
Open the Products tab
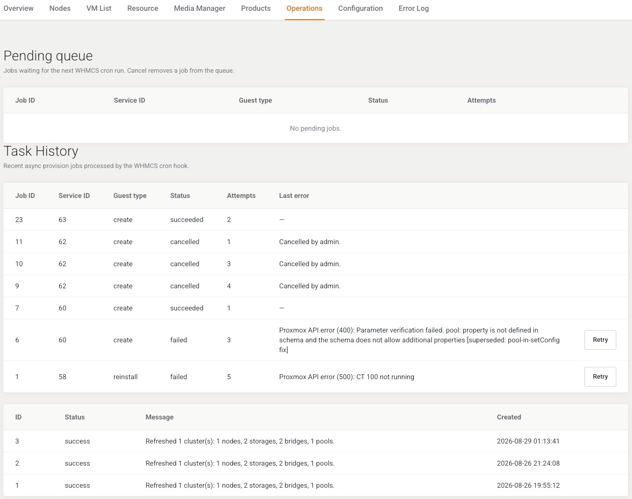tap(256, 8)
